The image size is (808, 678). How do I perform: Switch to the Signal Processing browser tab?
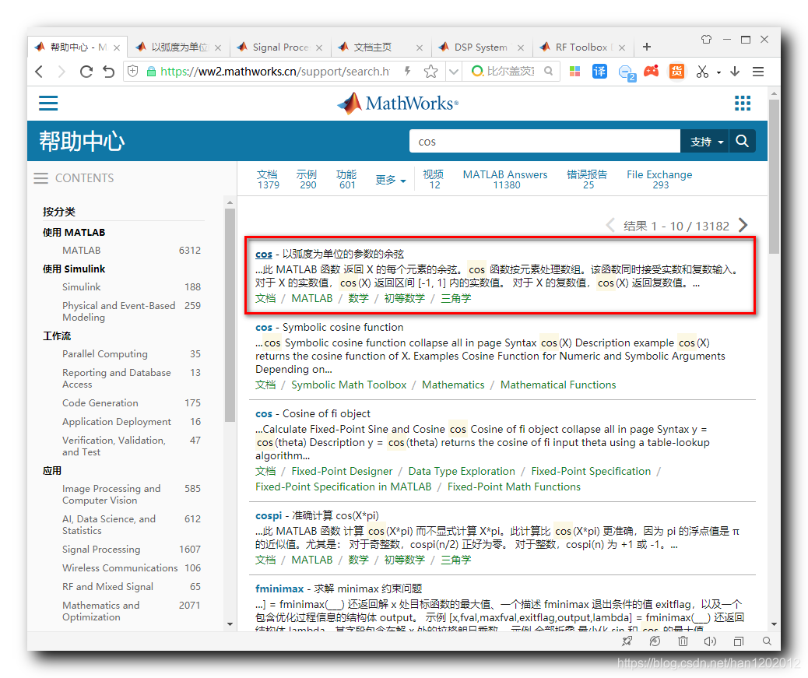point(280,47)
